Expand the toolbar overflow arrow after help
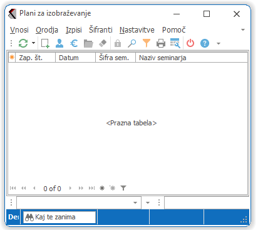This screenshot has width=258, height=230. [219, 44]
